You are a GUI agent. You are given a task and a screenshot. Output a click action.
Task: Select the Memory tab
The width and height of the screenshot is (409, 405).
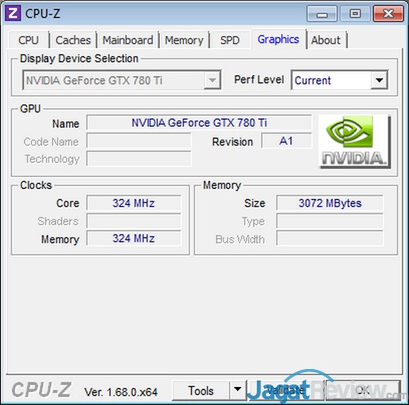coord(184,40)
